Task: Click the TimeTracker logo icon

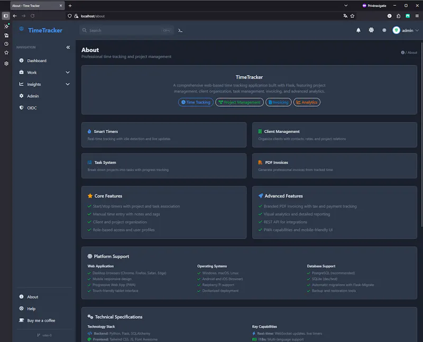Action: click(21, 29)
